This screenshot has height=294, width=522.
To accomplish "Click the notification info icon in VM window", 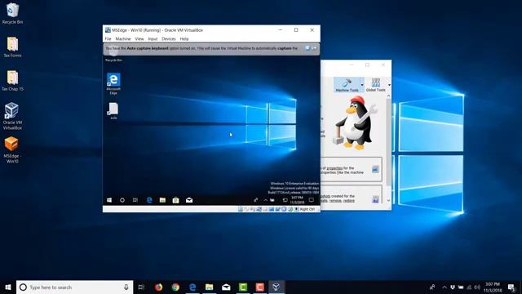I will pos(307,48).
